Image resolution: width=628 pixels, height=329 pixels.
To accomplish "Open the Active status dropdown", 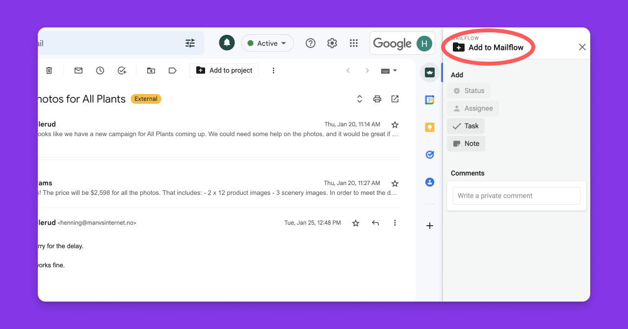I will pos(267,43).
